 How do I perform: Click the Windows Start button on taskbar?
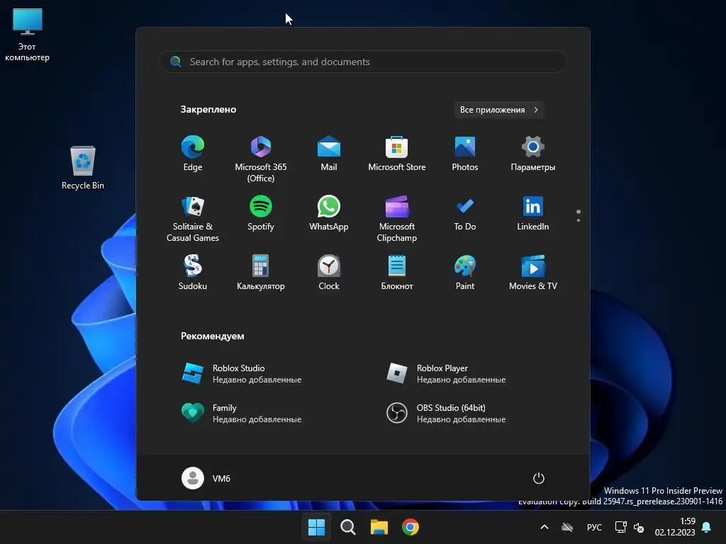coord(317,527)
